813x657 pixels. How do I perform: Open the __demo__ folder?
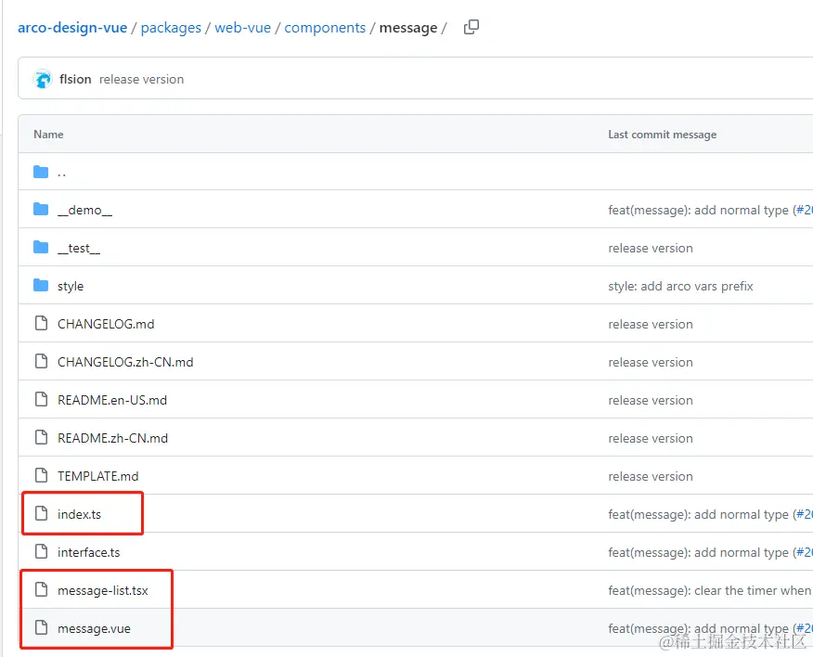[x=85, y=210]
